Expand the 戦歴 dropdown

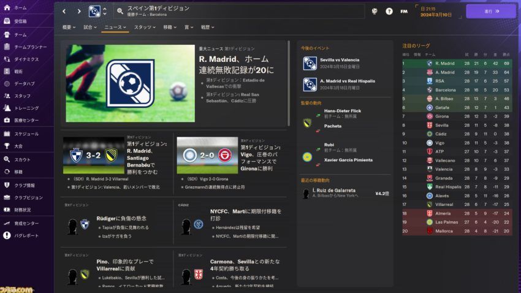207,27
